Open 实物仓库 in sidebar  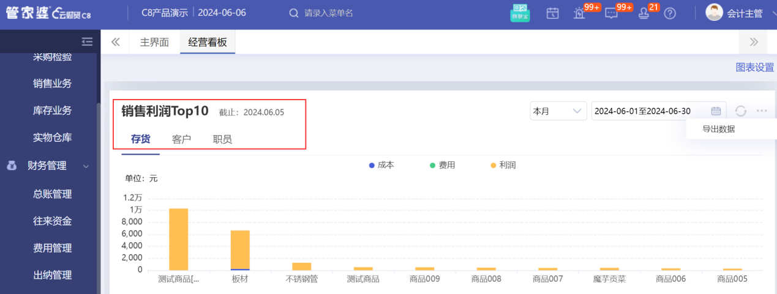[x=52, y=138]
